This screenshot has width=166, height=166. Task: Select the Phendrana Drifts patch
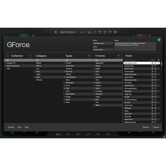pos(142,80)
